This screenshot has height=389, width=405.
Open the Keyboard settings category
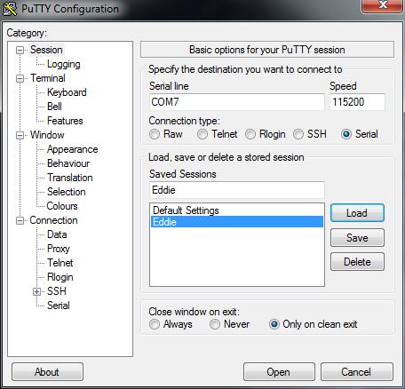click(67, 92)
